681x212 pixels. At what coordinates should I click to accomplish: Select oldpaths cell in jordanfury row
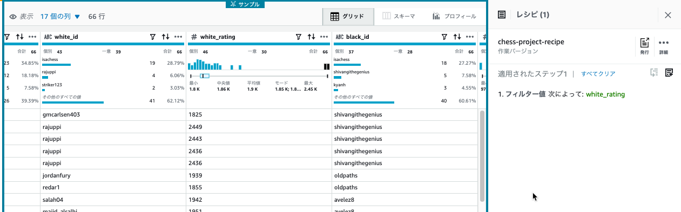[x=404, y=175]
